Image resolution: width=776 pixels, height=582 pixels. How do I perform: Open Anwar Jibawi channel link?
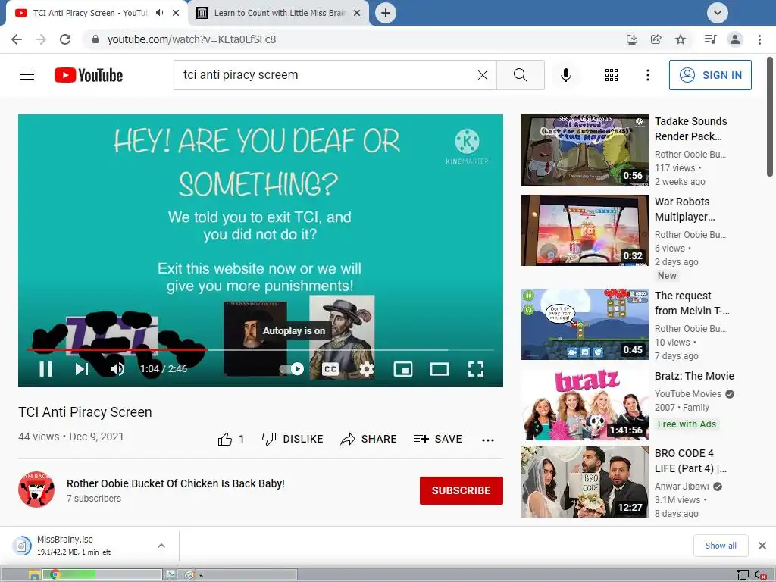(x=682, y=487)
